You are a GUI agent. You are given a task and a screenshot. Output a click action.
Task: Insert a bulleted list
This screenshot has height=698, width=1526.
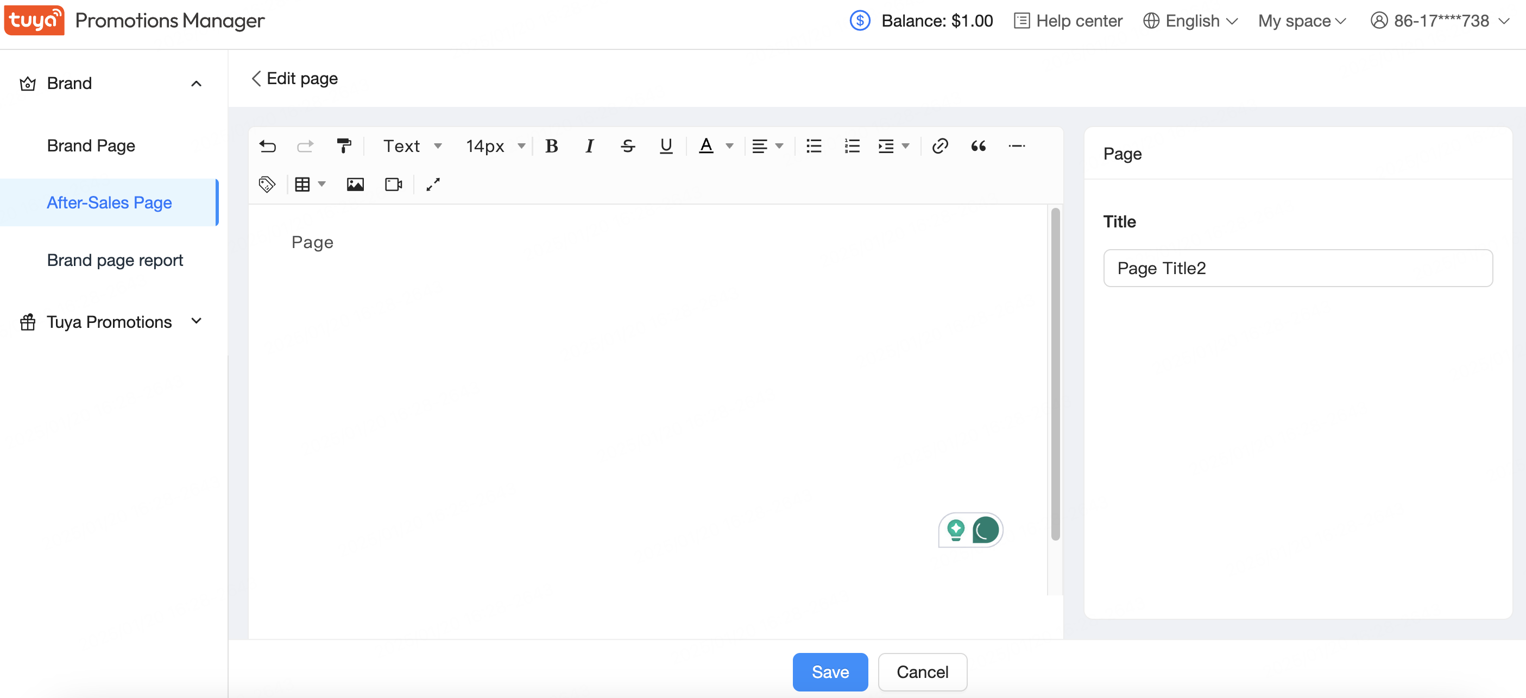click(x=814, y=146)
